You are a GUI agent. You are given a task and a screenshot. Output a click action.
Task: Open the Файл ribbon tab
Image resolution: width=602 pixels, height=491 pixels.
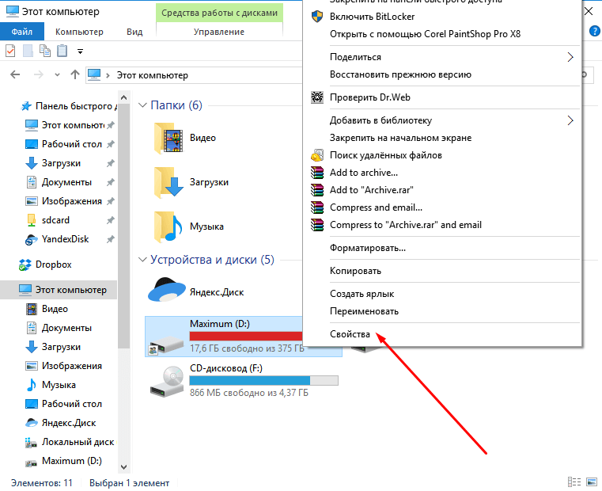point(22,32)
